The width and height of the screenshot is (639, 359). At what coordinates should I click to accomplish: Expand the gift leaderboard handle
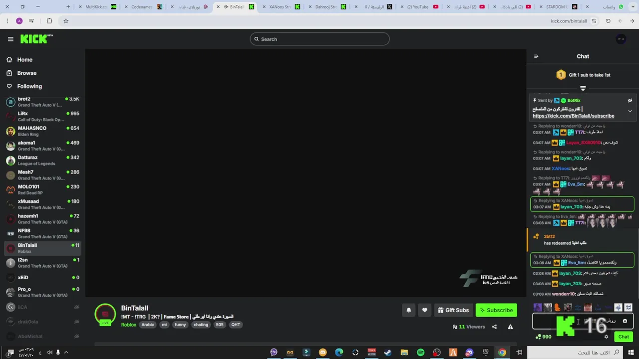[x=583, y=88]
